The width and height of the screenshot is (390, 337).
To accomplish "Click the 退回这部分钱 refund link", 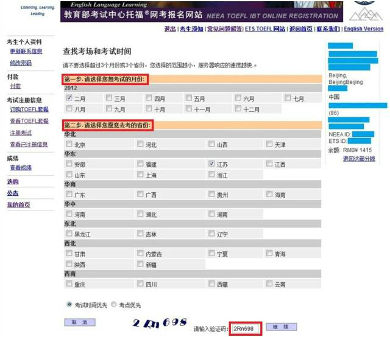I will pyautogui.click(x=358, y=158).
